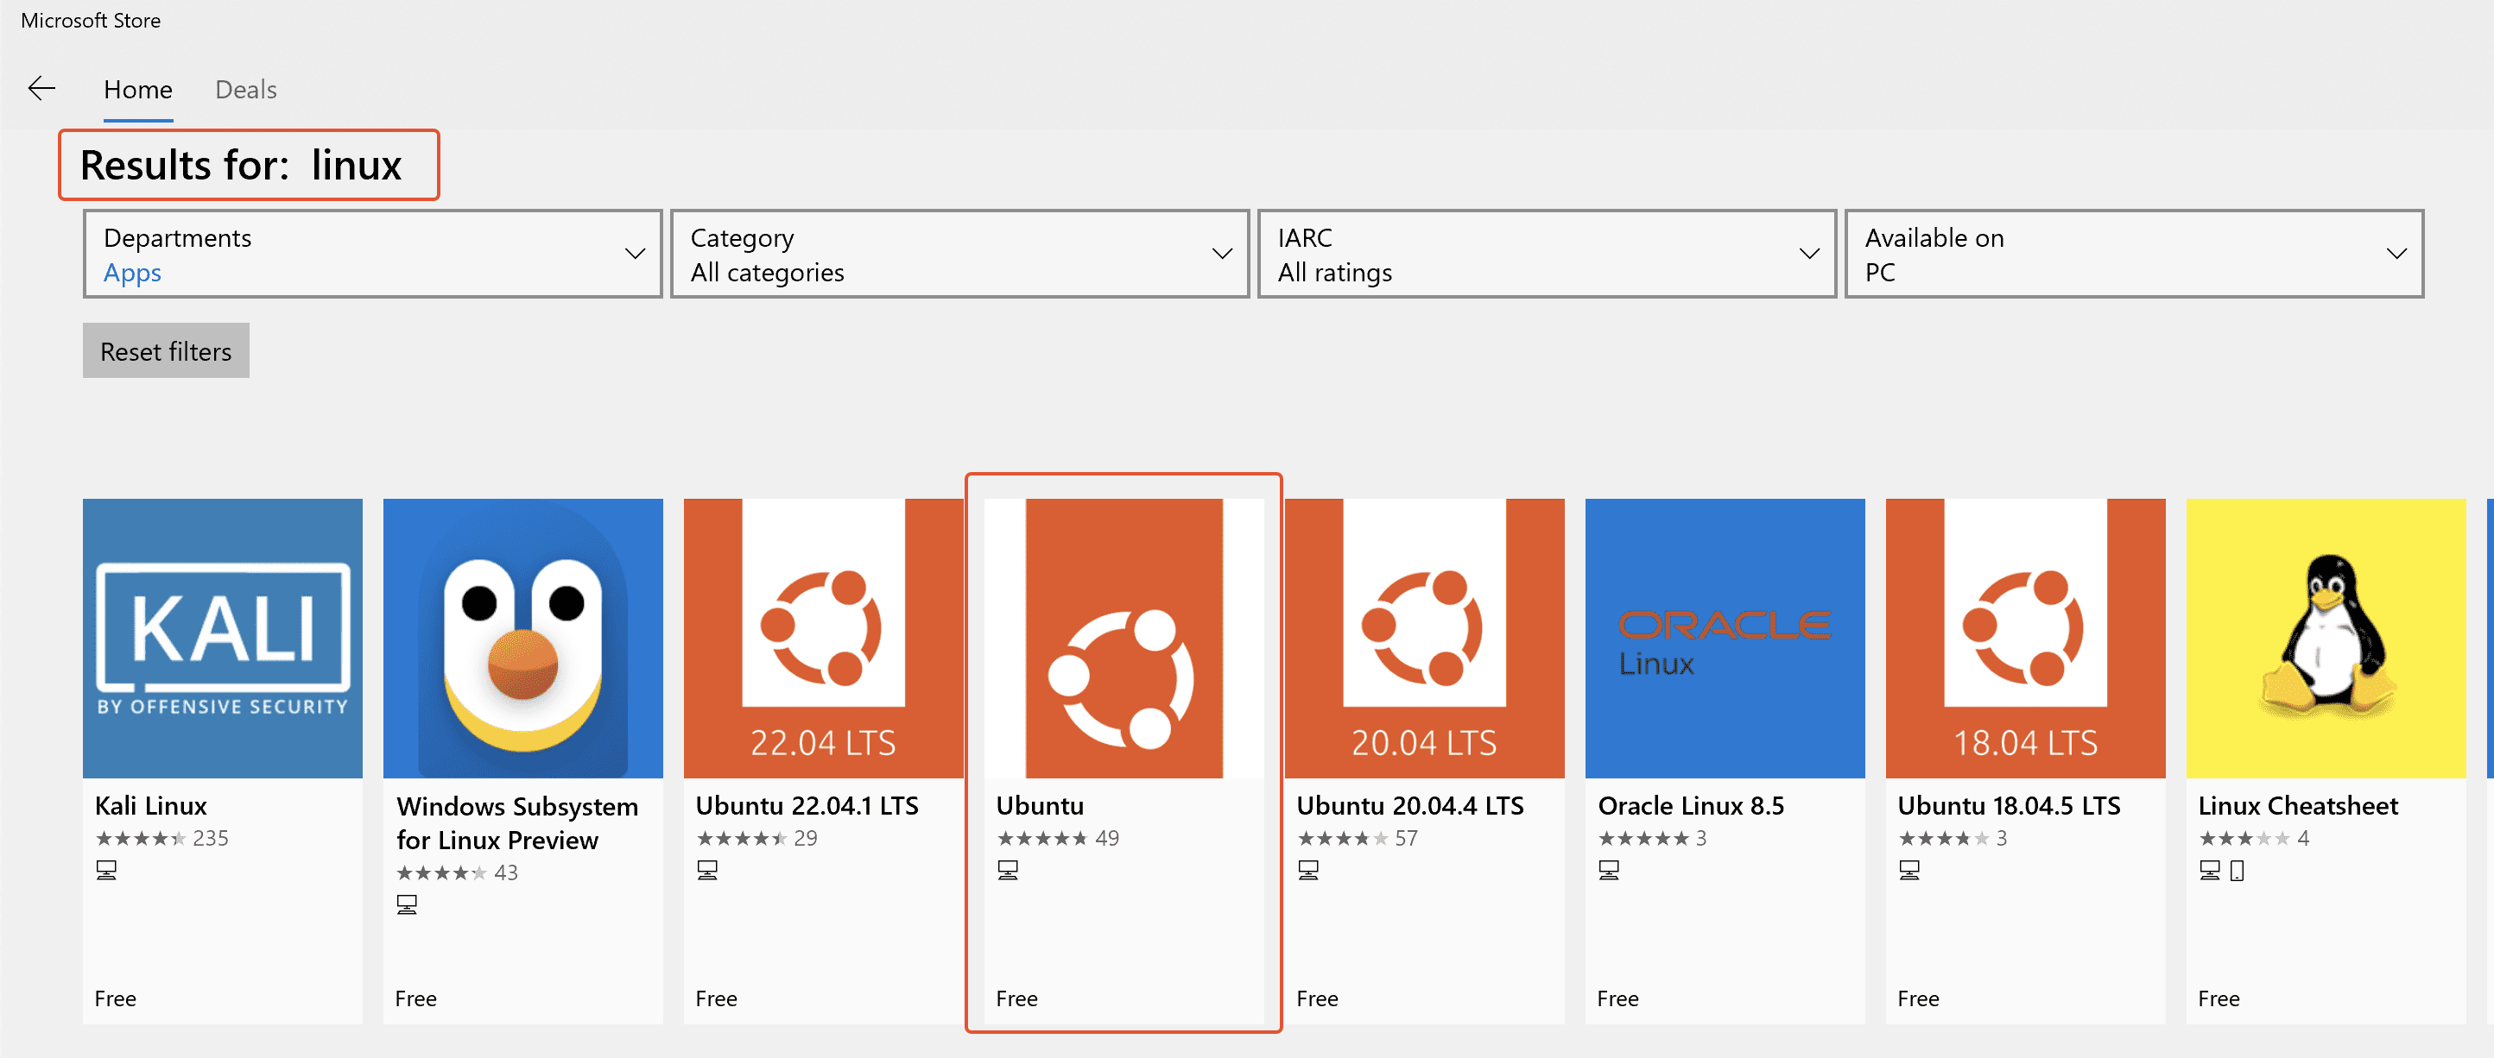Screen dimensions: 2494x1058
Task: Click the Kali Linux title
Action: [x=151, y=806]
